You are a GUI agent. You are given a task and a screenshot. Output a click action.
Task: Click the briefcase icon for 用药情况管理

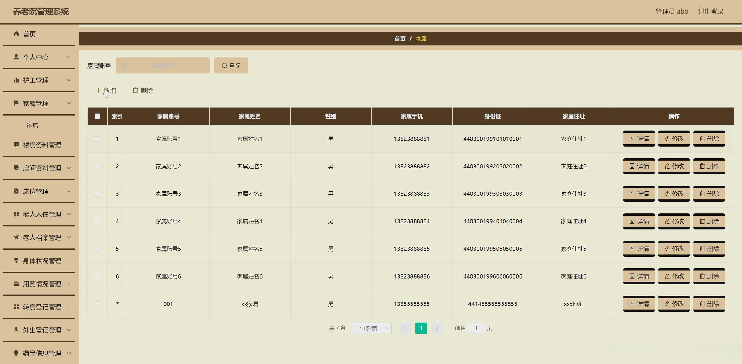pos(16,284)
